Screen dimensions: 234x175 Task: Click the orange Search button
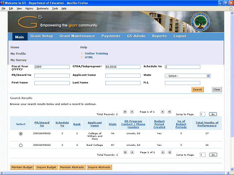point(197,90)
